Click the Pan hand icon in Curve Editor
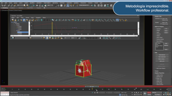This screenshot has height=96, width=172. click(100, 38)
